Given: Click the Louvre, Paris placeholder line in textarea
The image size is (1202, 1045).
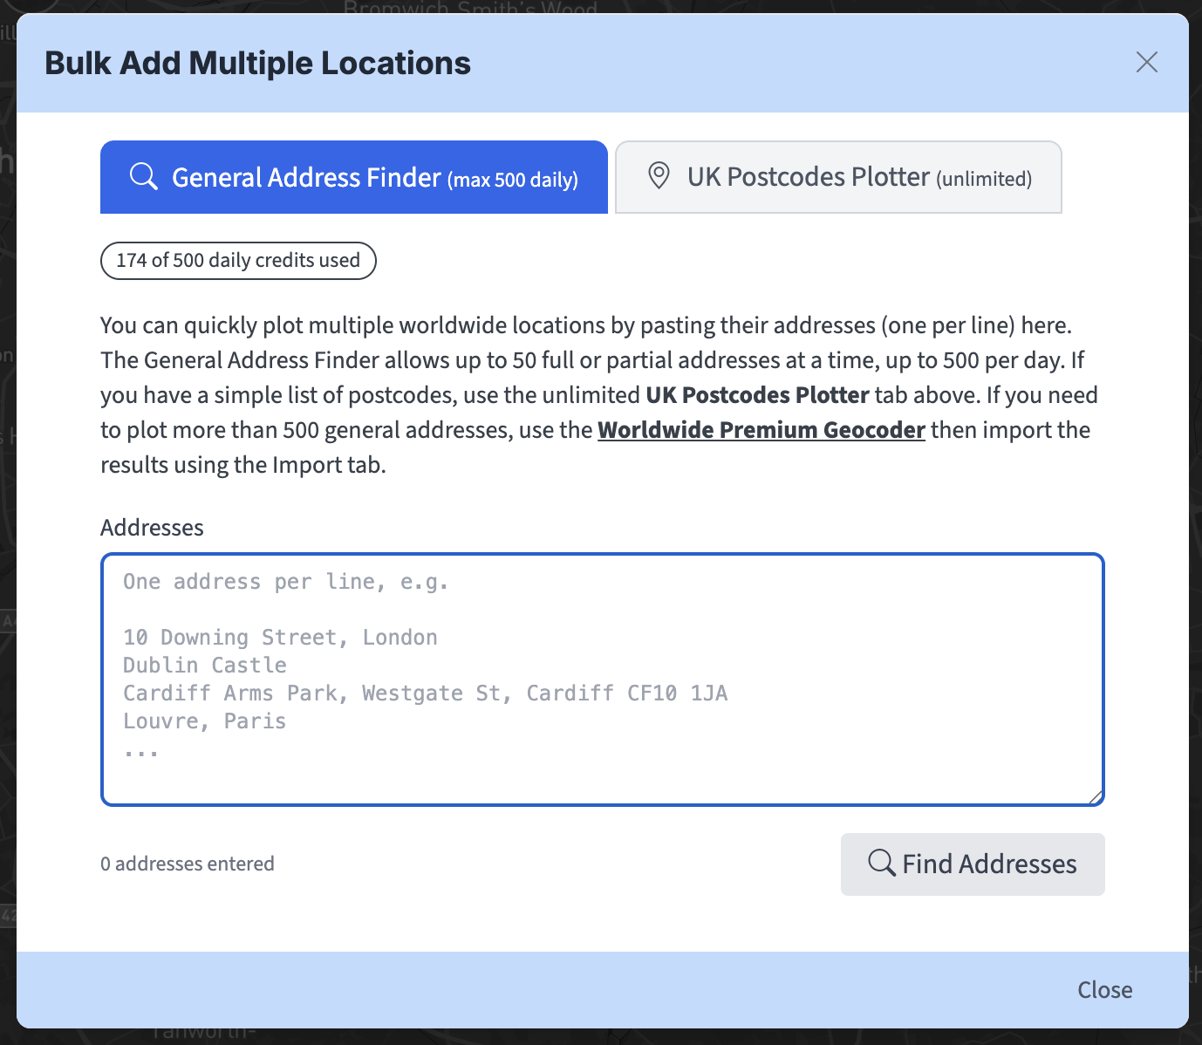Looking at the screenshot, I should (x=205, y=721).
